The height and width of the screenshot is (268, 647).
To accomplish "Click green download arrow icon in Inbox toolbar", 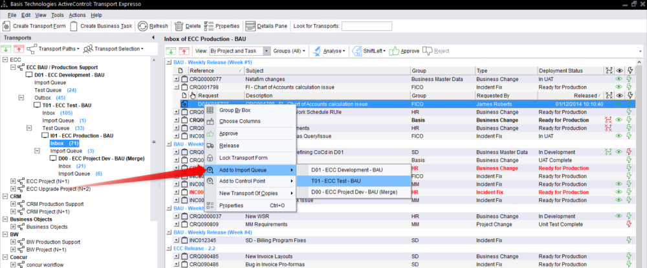I will (x=170, y=51).
